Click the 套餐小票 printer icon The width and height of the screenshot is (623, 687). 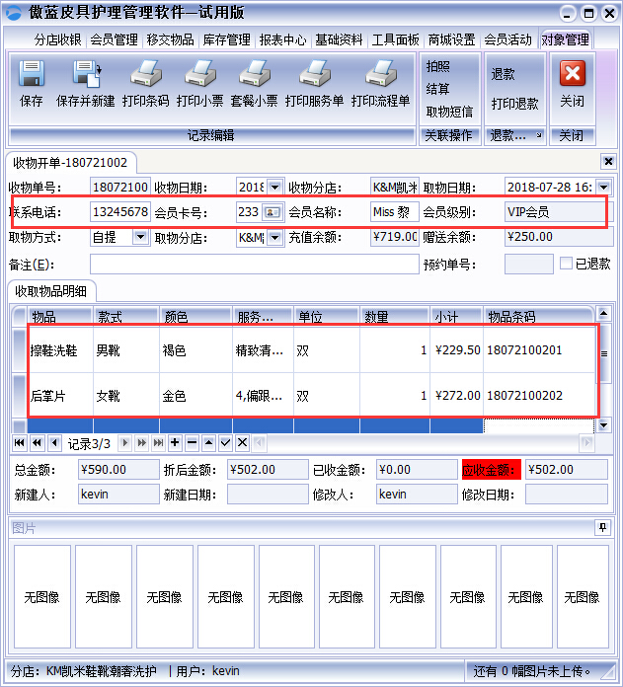(254, 75)
